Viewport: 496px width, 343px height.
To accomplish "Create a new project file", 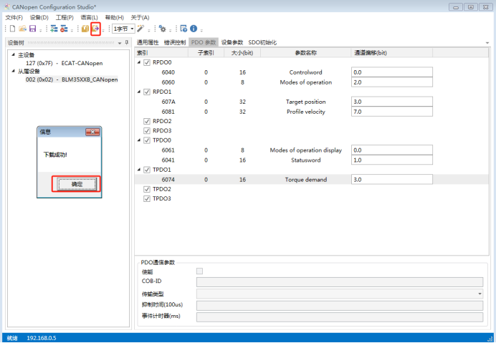I will tap(12, 29).
